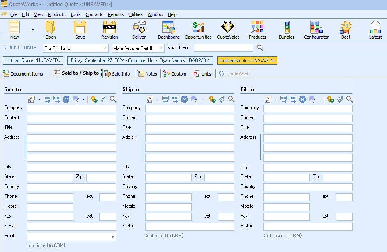Viewport: 387px width, 252px height.
Task: Click the Quick Lookup search magnifier
Action: point(260,48)
